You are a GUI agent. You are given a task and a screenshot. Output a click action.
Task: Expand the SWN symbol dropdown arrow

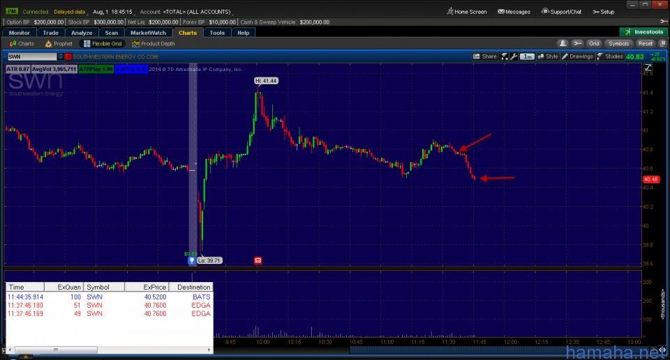click(61, 56)
